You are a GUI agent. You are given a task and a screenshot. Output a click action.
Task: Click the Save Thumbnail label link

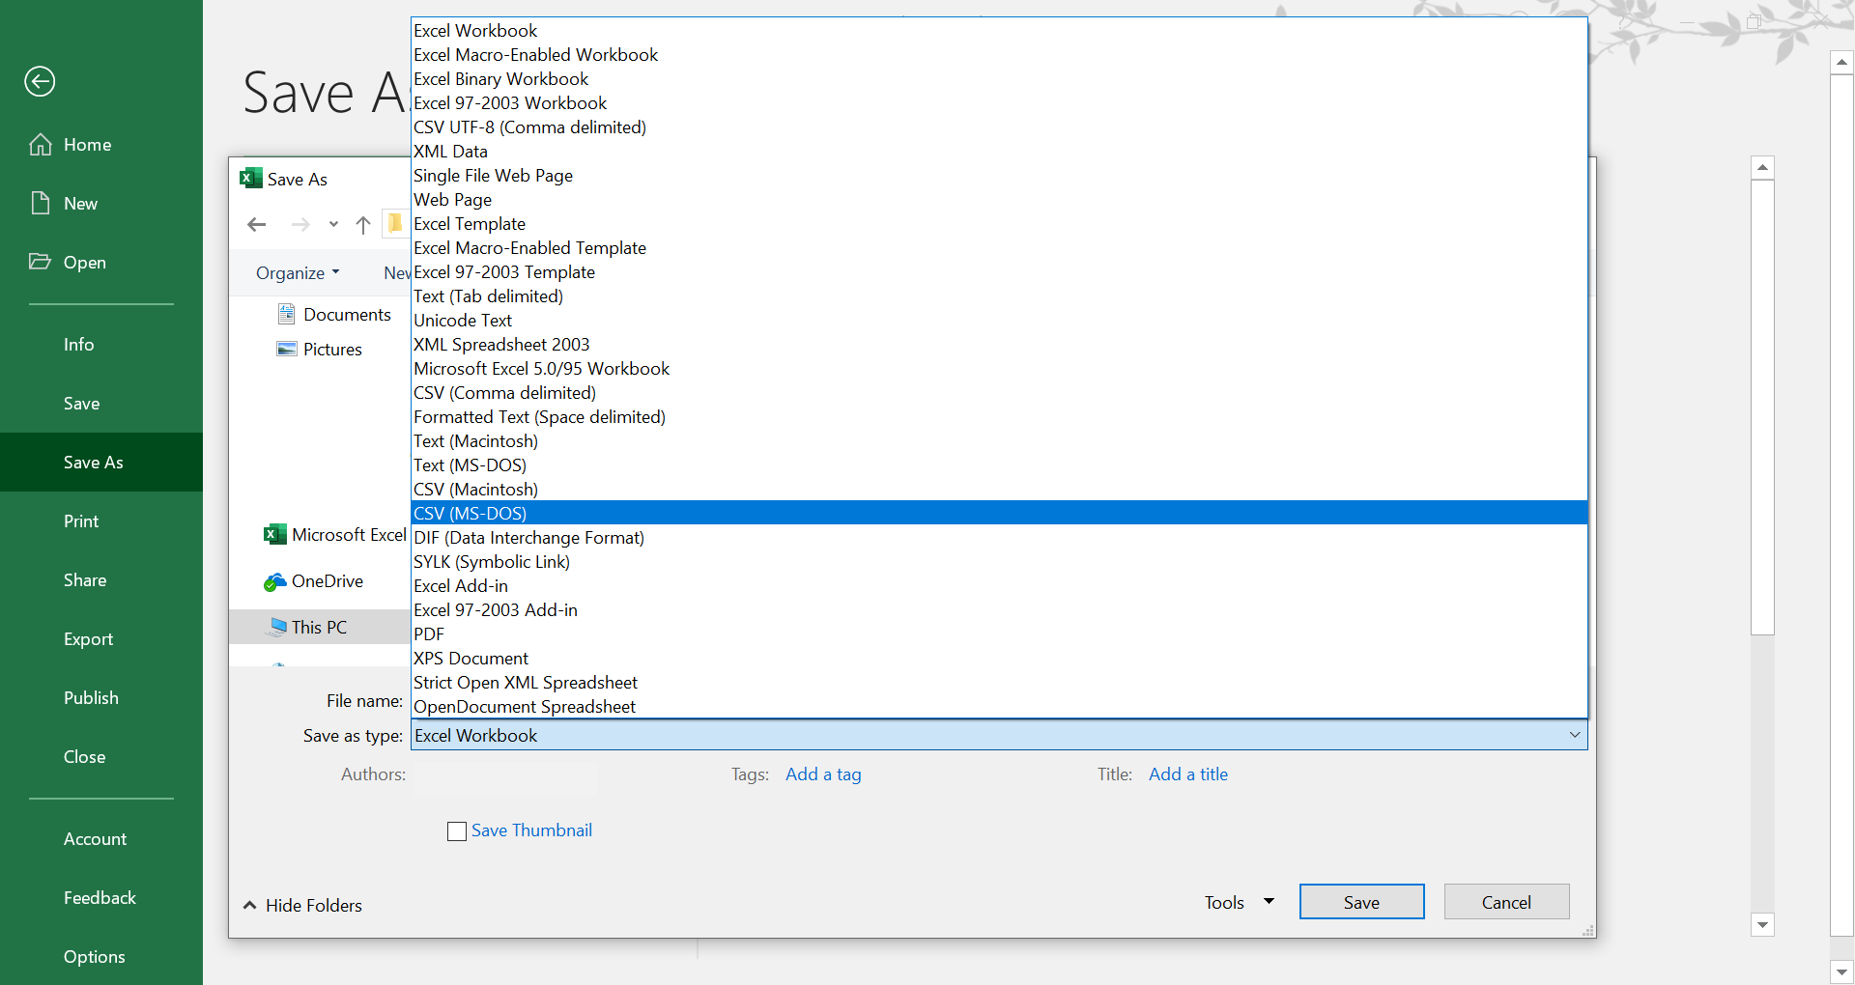tap(531, 830)
